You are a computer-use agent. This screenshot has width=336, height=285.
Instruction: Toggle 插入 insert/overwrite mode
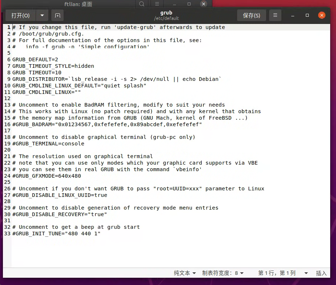coord(321,273)
